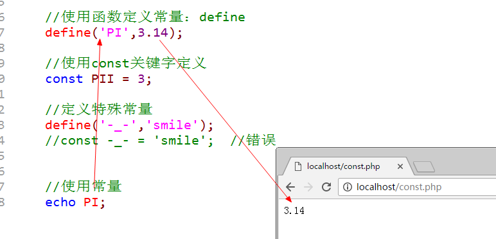Click the 3.14 output in browser page
This screenshot has height=239, width=496.
(x=294, y=211)
